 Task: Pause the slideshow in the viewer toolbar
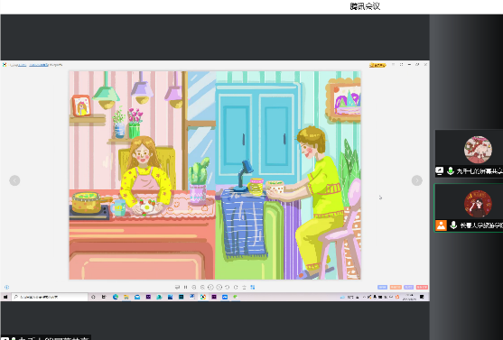[185, 287]
